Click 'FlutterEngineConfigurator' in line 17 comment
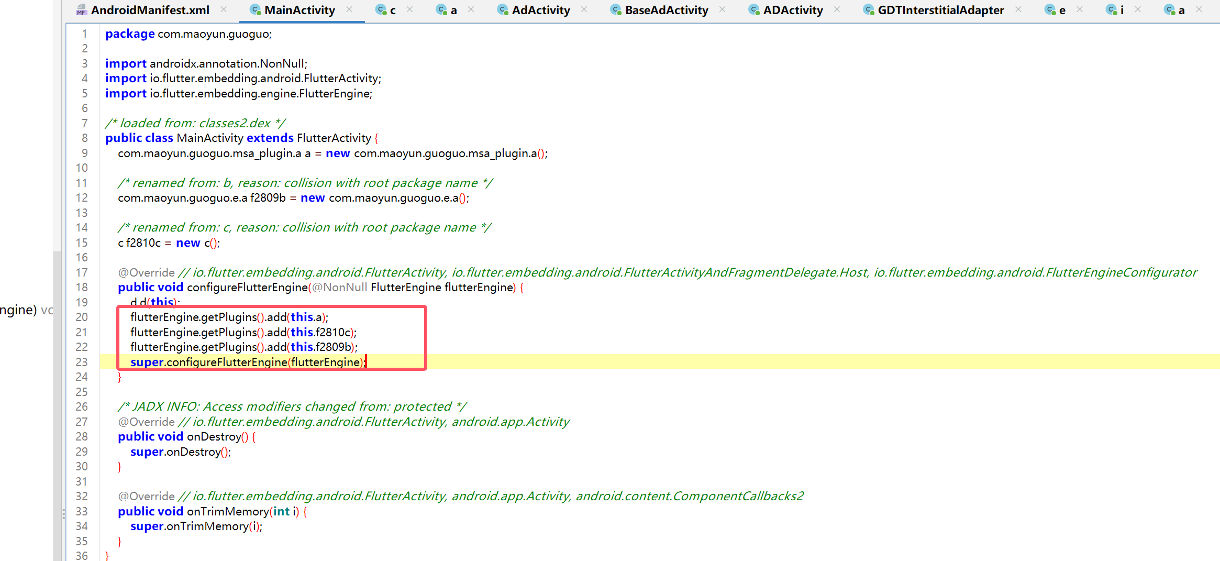 coord(1121,273)
